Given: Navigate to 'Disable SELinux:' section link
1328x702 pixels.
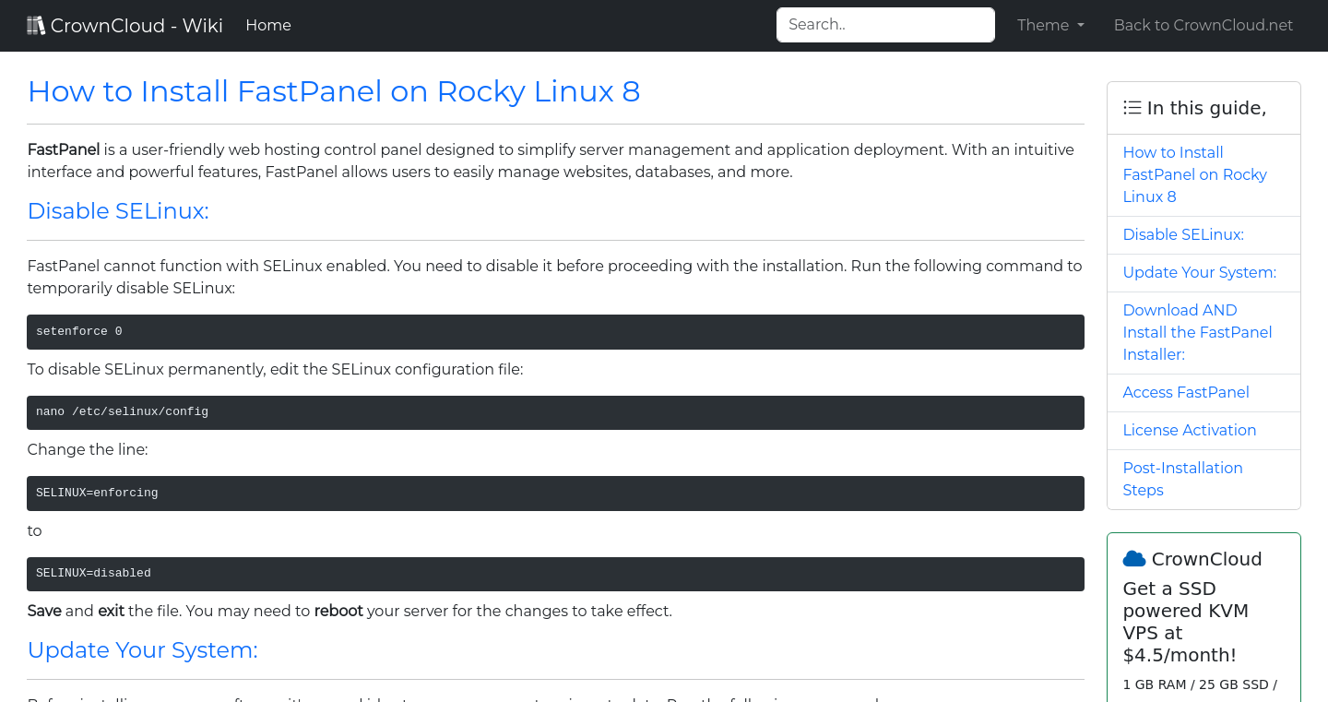Looking at the screenshot, I should pos(1183,234).
